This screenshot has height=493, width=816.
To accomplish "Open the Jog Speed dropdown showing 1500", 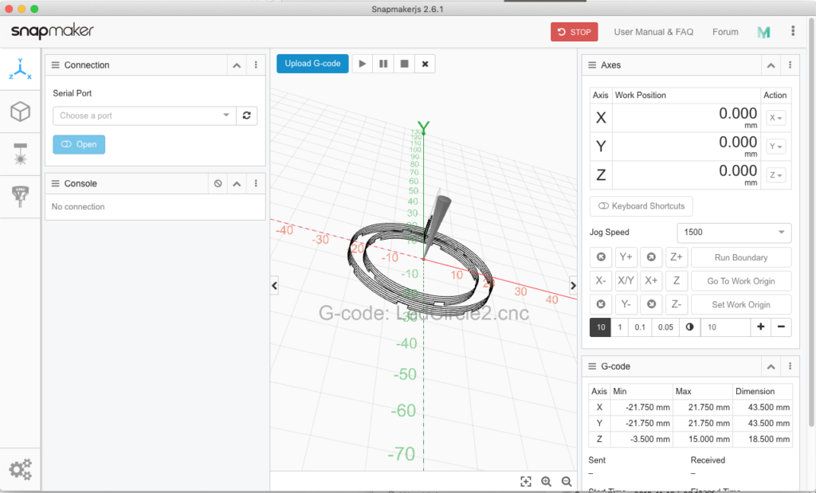I will click(x=734, y=233).
